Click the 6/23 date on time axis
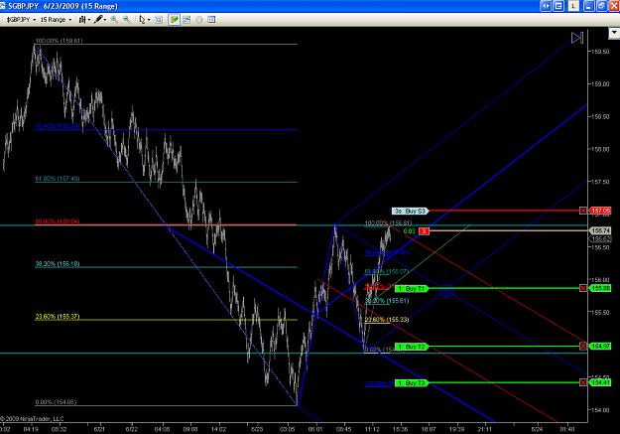The image size is (620, 434). [x=257, y=429]
